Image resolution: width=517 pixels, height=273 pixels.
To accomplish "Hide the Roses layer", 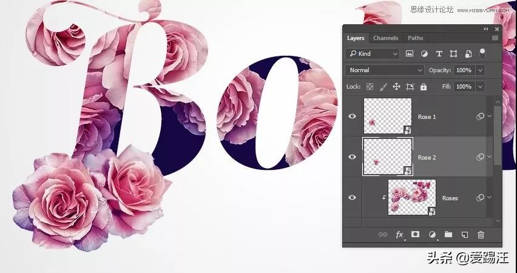I will 352,198.
